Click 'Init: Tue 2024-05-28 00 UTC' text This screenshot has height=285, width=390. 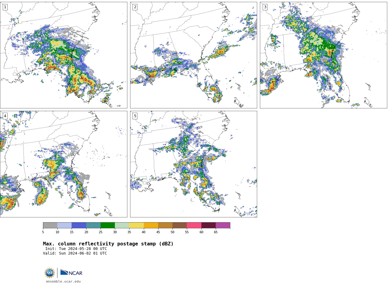point(76,249)
